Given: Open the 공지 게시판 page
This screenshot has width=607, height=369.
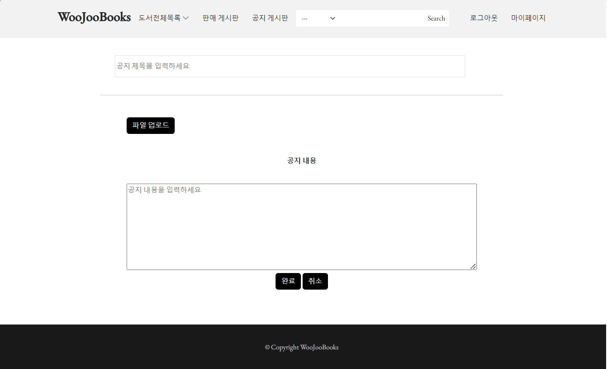Looking at the screenshot, I should pos(270,18).
